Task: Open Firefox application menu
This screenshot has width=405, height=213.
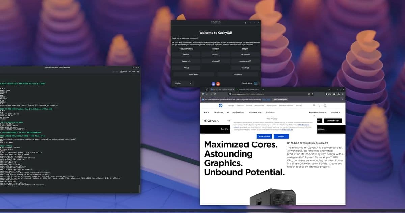Action: pos(343,94)
